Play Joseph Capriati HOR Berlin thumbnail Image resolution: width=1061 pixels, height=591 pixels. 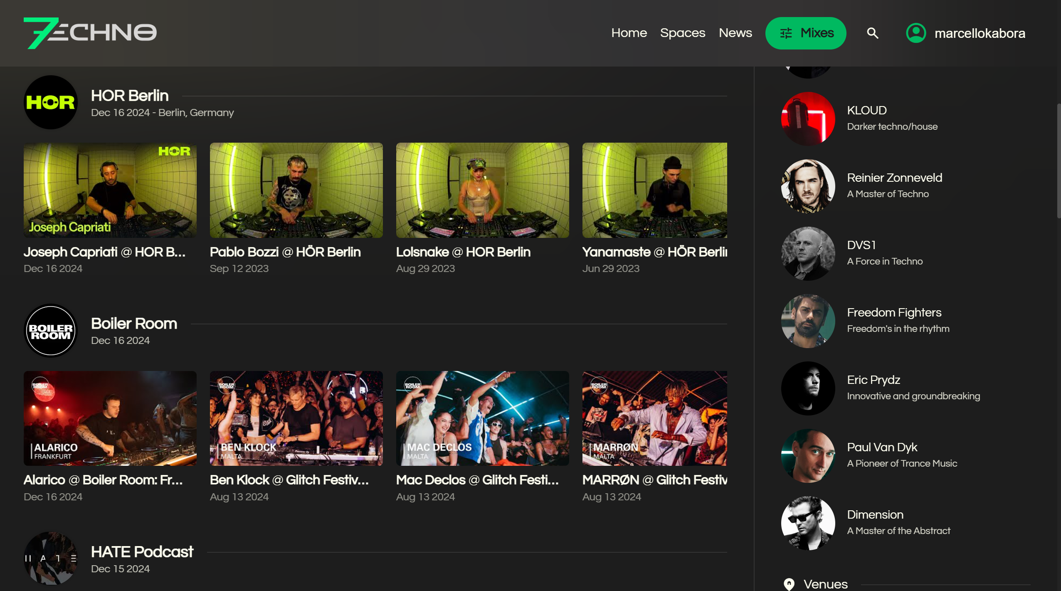(x=110, y=190)
